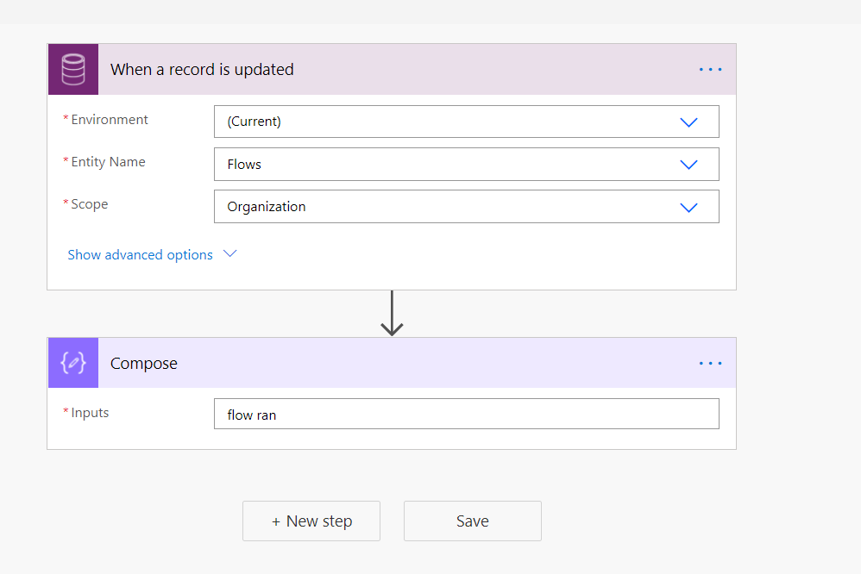The width and height of the screenshot is (861, 574).
Task: Click the Compose title text
Action: coord(143,363)
